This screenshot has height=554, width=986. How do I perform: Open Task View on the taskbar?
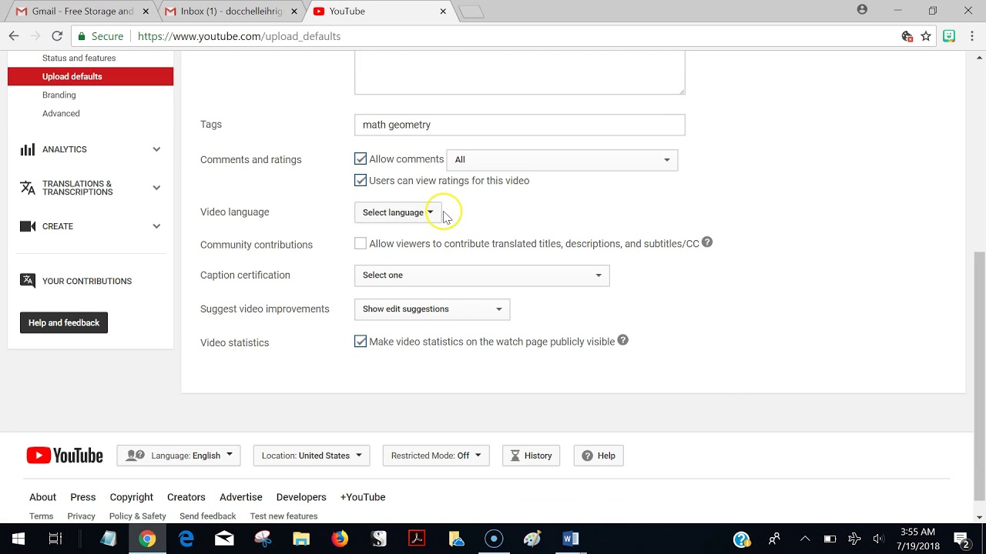point(55,539)
